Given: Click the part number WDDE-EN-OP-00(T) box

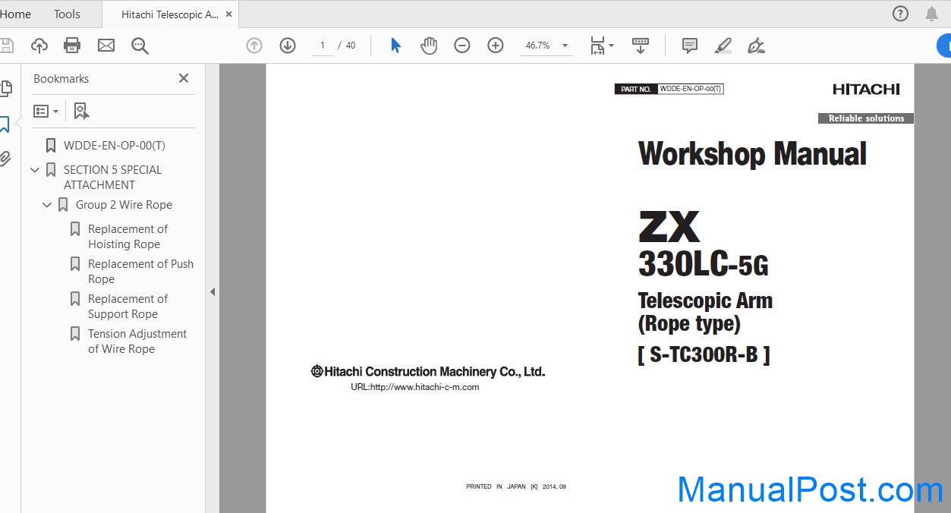Looking at the screenshot, I should click(x=691, y=89).
